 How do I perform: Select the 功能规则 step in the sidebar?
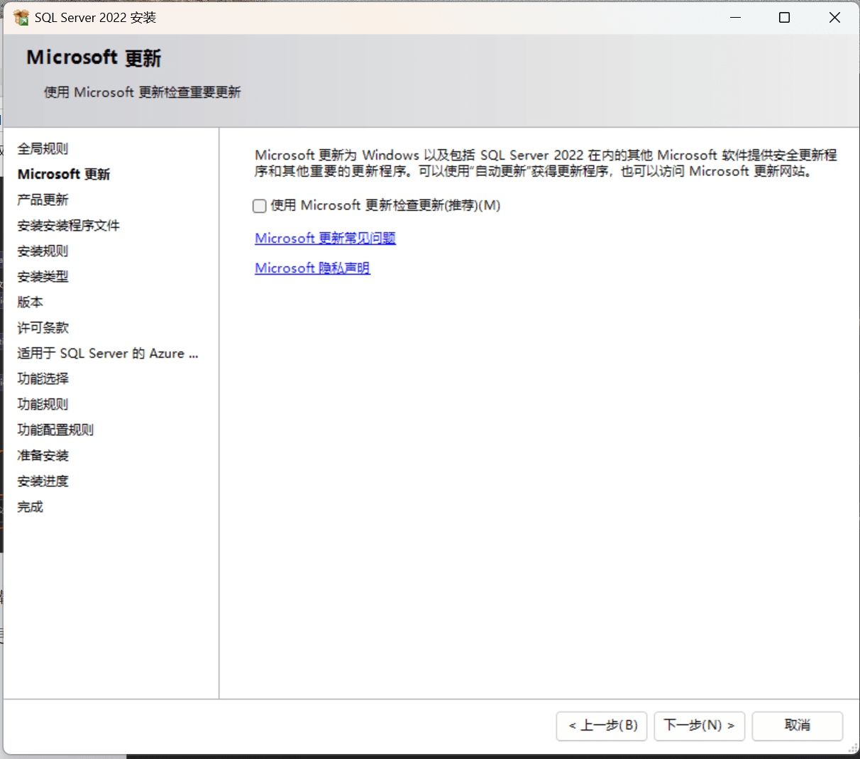[43, 404]
